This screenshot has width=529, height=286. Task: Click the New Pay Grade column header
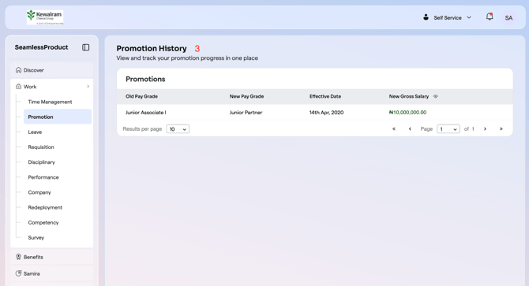click(246, 96)
